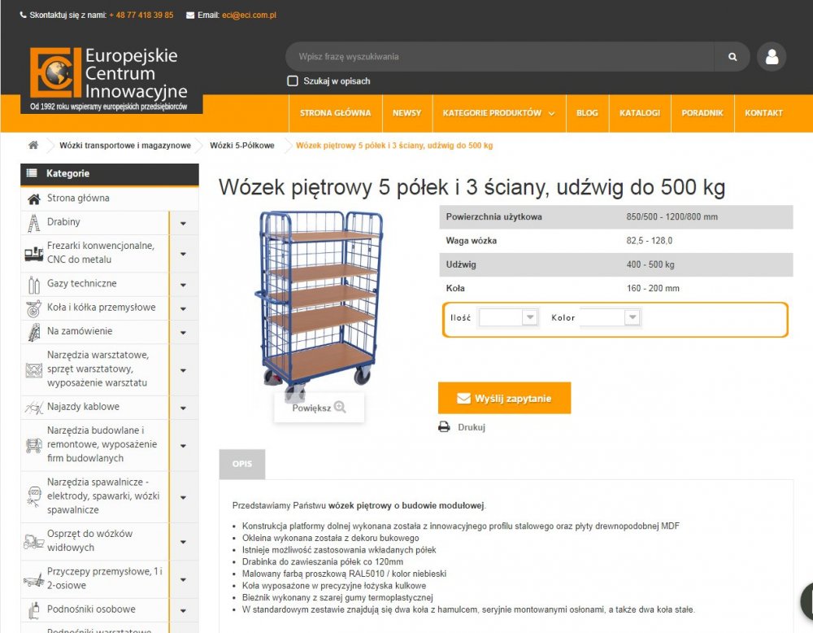Select the OPIS tab

point(242,464)
